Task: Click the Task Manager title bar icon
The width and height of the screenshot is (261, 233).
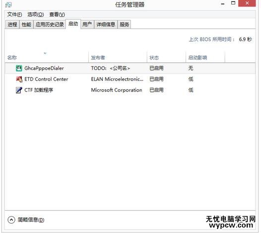Action: [8, 4]
